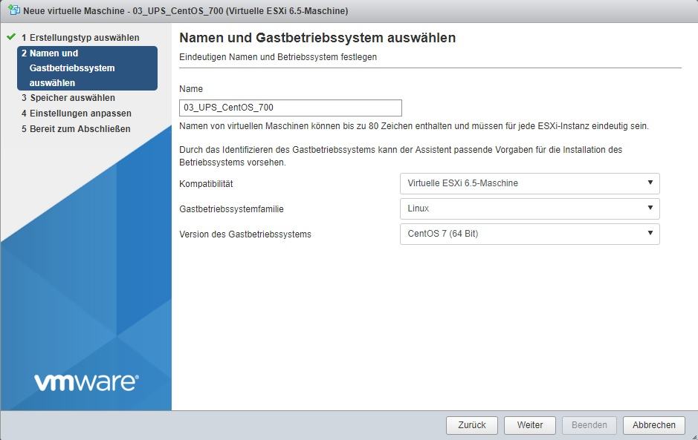Click the Kompatibilität label
Viewport: 698px width, 440px height.
206,184
